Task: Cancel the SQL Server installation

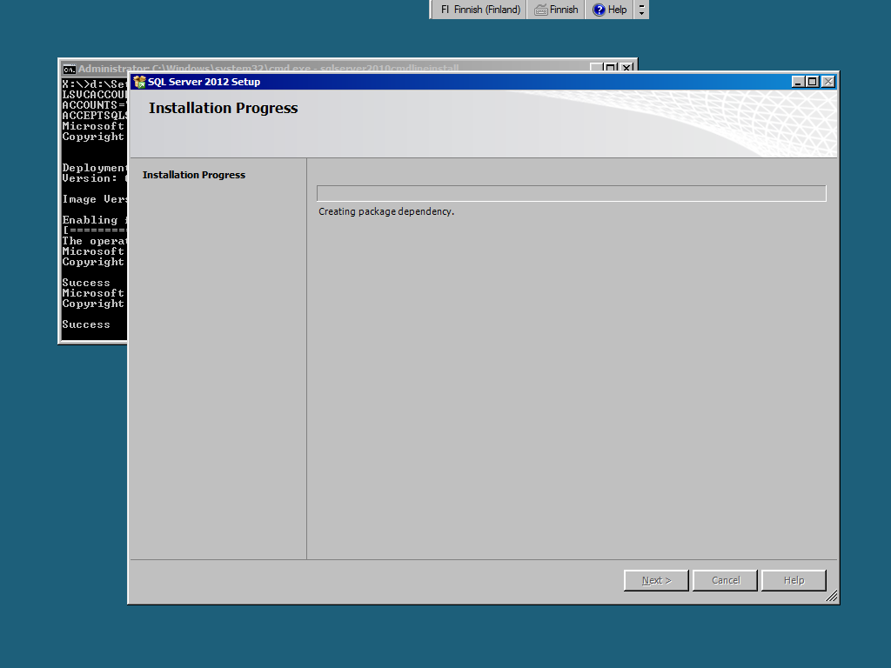Action: point(726,580)
